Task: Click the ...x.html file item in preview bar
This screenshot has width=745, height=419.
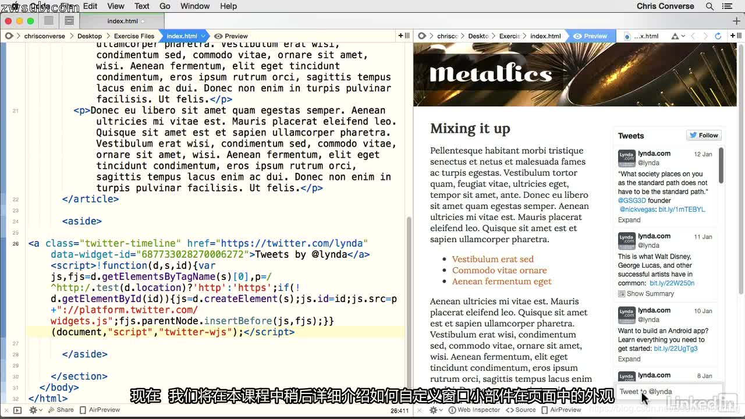Action: point(641,36)
